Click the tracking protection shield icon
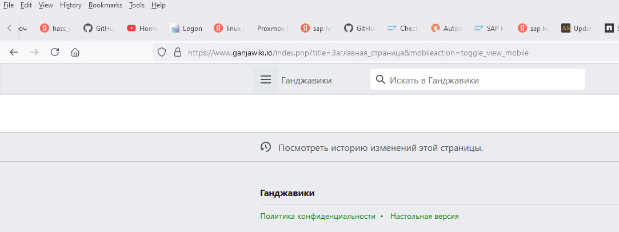The height and width of the screenshot is (232, 619). [x=161, y=52]
